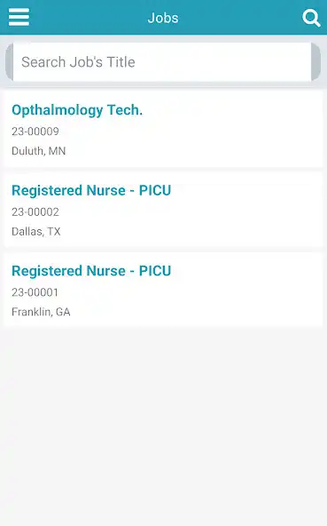Tap the Duluth, MN location text
The image size is (327, 526).
pyautogui.click(x=39, y=151)
